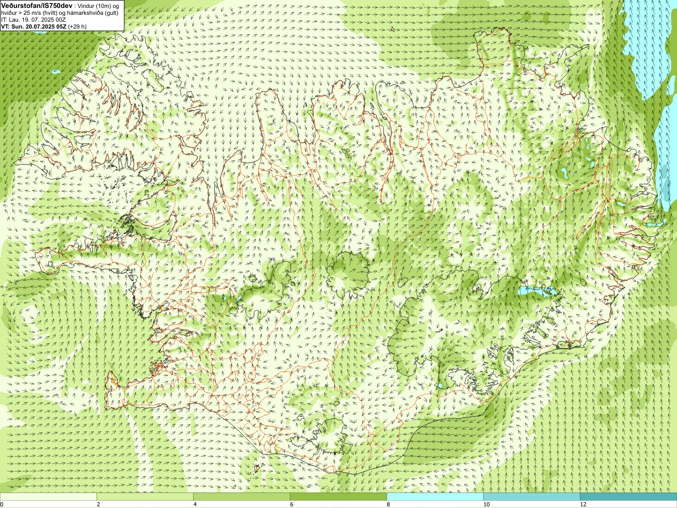Image resolution: width=677 pixels, height=508 pixels.
Task: Click the legend label "6"
Action: tap(291, 504)
